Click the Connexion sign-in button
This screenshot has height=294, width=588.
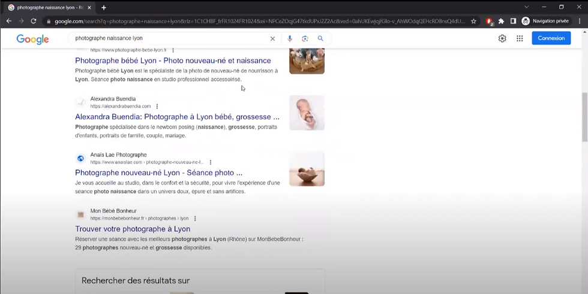551,38
